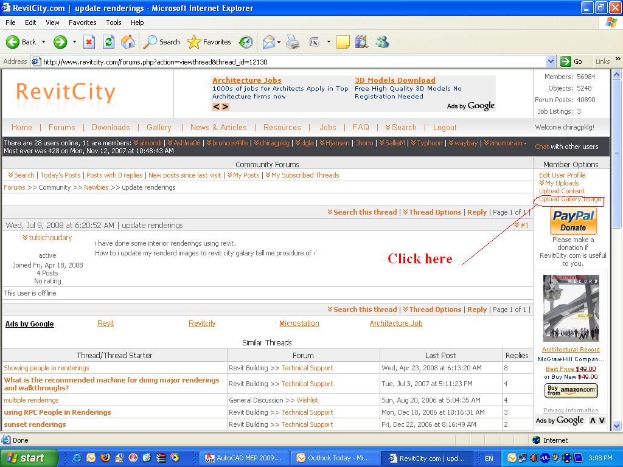
Task: Expand the Search dropdown in site navigation
Action: (x=401, y=127)
